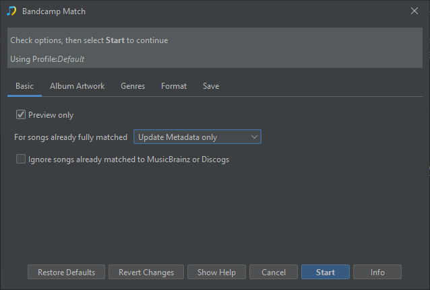
Task: Click the Restore Defaults button
Action: [66, 272]
